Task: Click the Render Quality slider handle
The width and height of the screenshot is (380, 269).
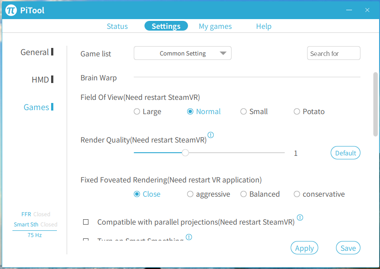Action: (x=185, y=153)
